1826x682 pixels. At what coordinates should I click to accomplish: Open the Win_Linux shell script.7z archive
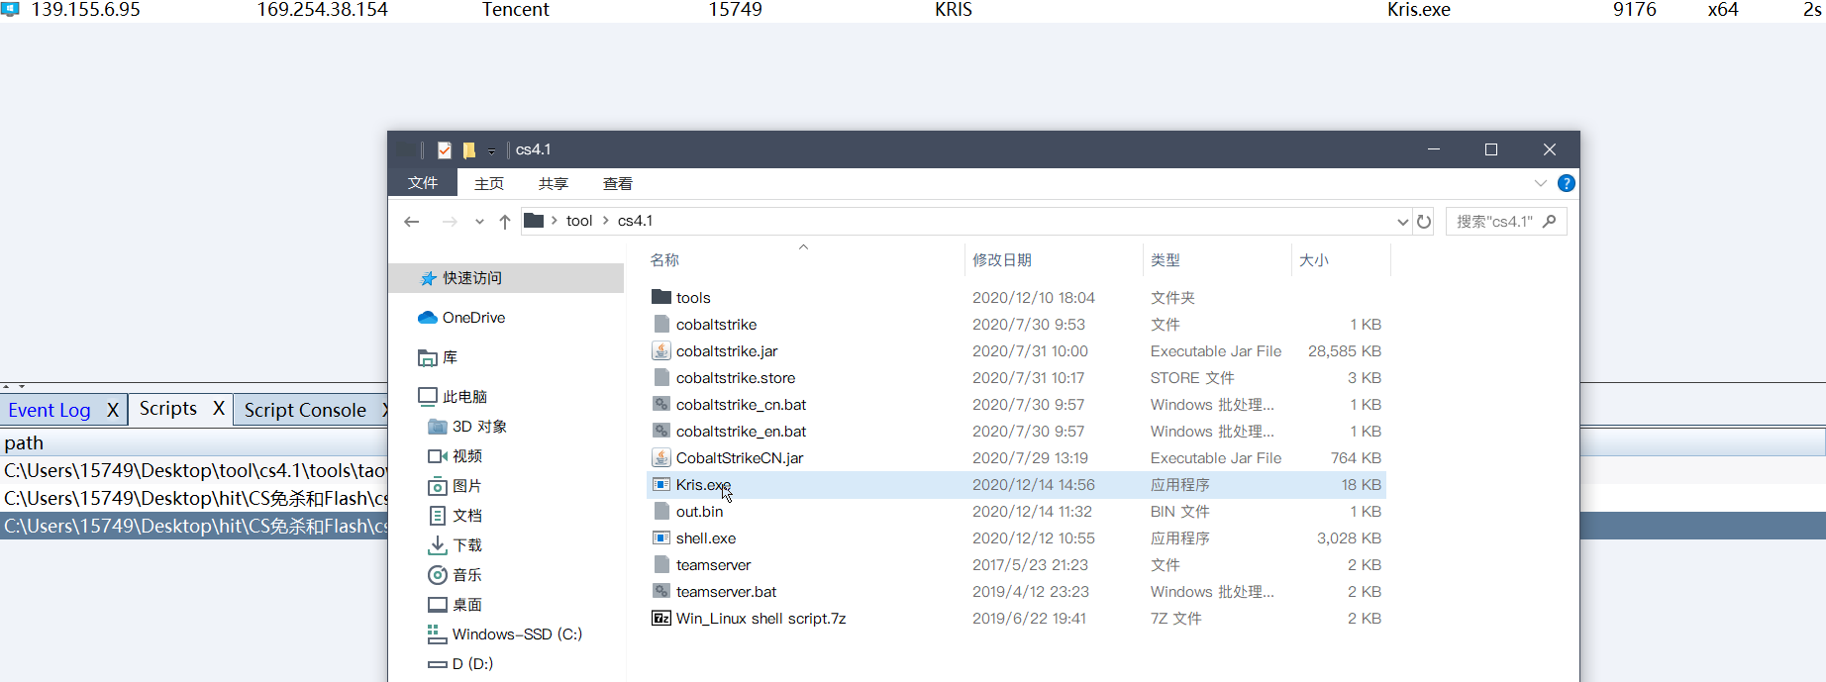tap(761, 619)
